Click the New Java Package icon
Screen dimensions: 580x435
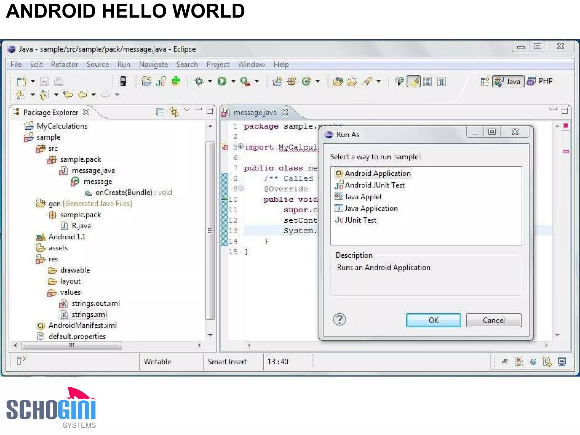(x=291, y=82)
